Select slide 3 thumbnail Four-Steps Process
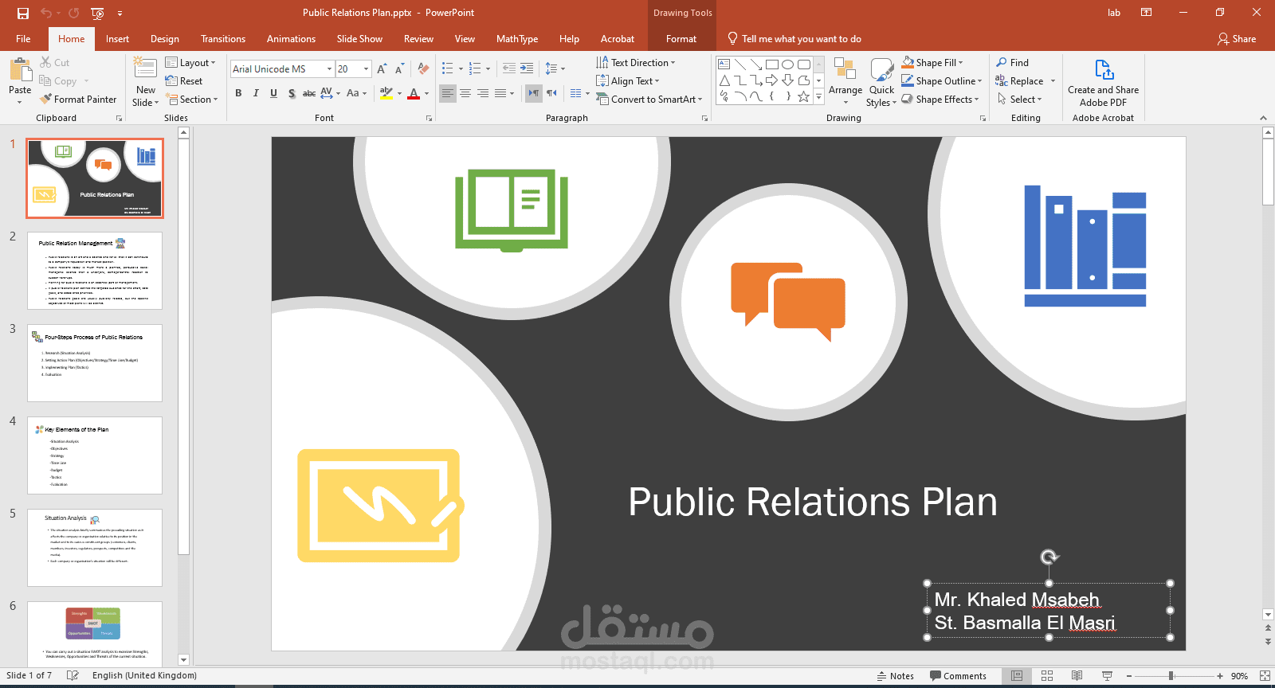This screenshot has width=1275, height=688. point(95,363)
